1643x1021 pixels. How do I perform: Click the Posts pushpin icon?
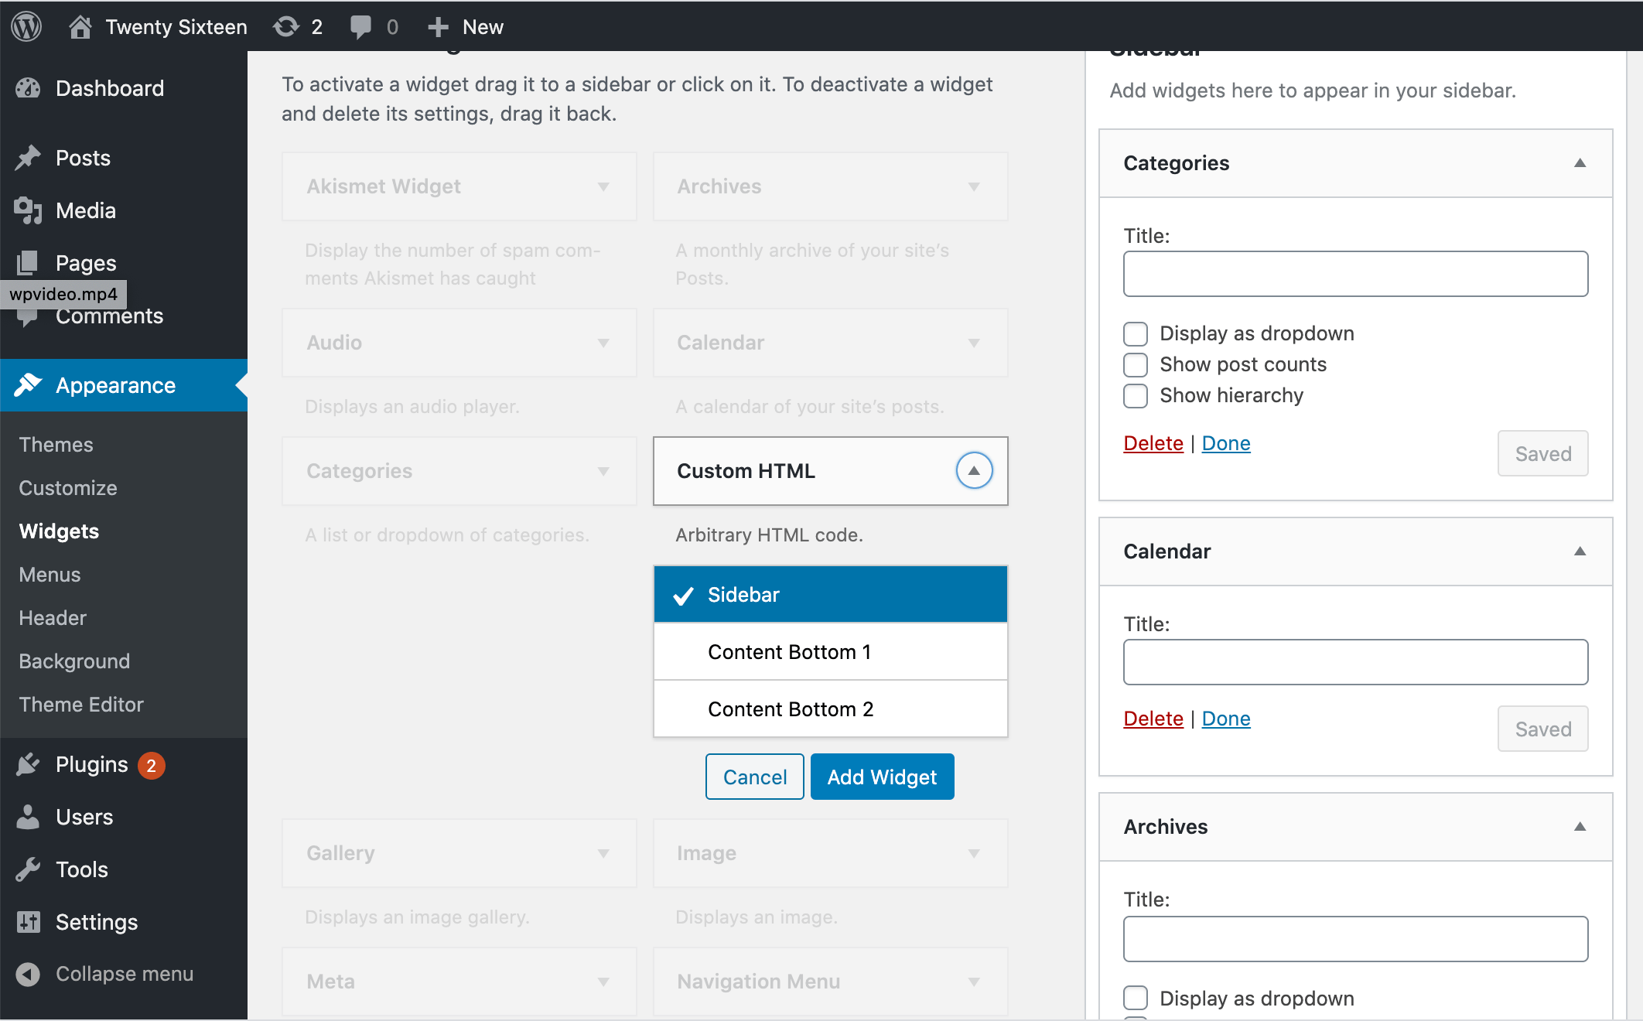point(28,158)
